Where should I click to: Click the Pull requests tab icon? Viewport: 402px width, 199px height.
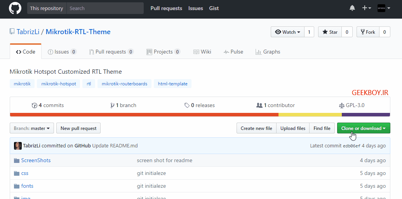click(x=92, y=52)
